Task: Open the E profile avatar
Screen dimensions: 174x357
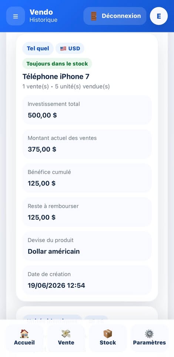Action: tap(159, 16)
